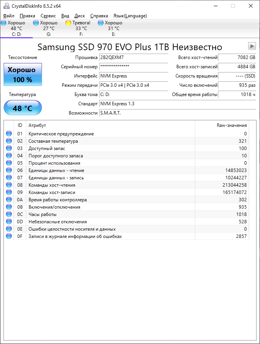Viewport: 260px width, 344px height.
Task: Click the Прошивка field 2B2QEXM7
Action: click(133, 57)
